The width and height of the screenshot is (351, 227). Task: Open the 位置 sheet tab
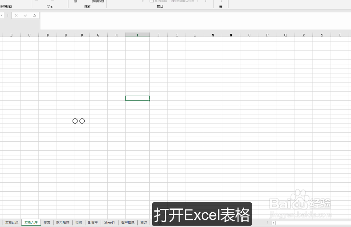[x=78, y=222]
